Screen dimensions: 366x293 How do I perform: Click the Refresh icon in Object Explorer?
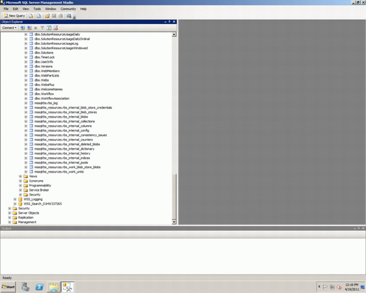point(49,28)
